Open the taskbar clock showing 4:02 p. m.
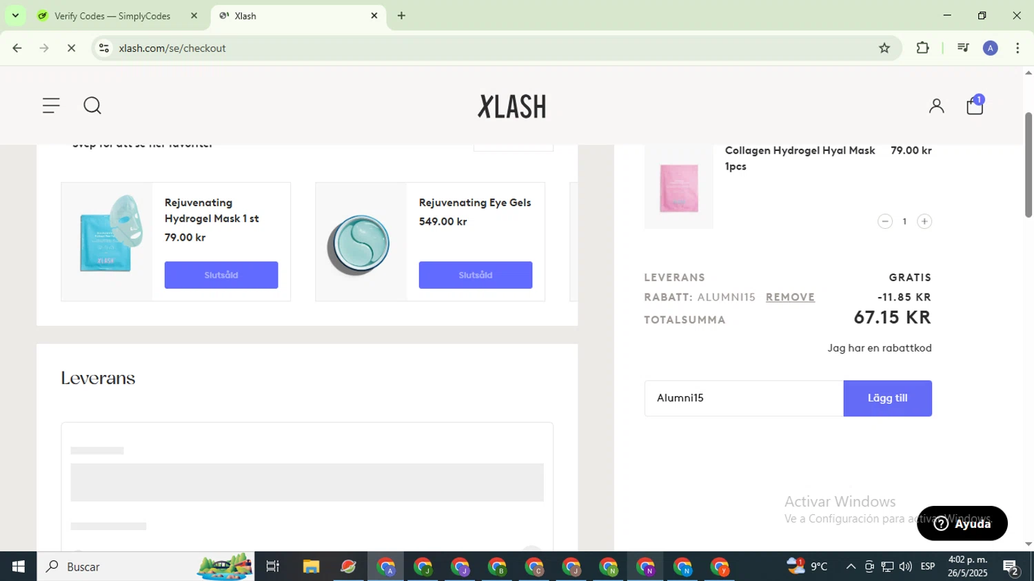The height and width of the screenshot is (581, 1034). 968,567
